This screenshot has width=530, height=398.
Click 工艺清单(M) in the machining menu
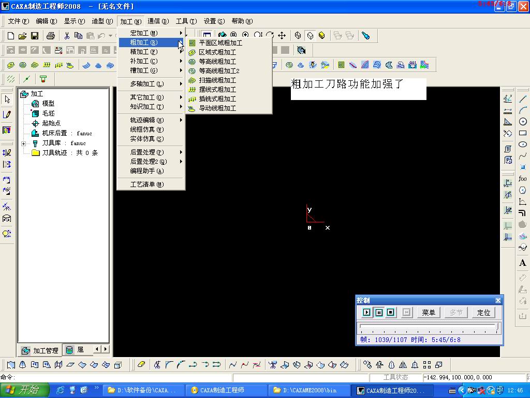pos(151,184)
